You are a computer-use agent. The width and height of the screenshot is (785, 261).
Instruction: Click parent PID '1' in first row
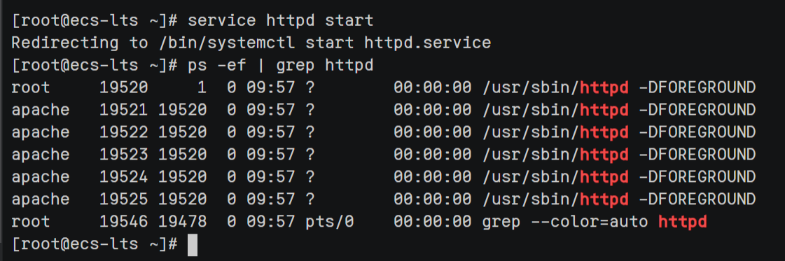click(202, 87)
